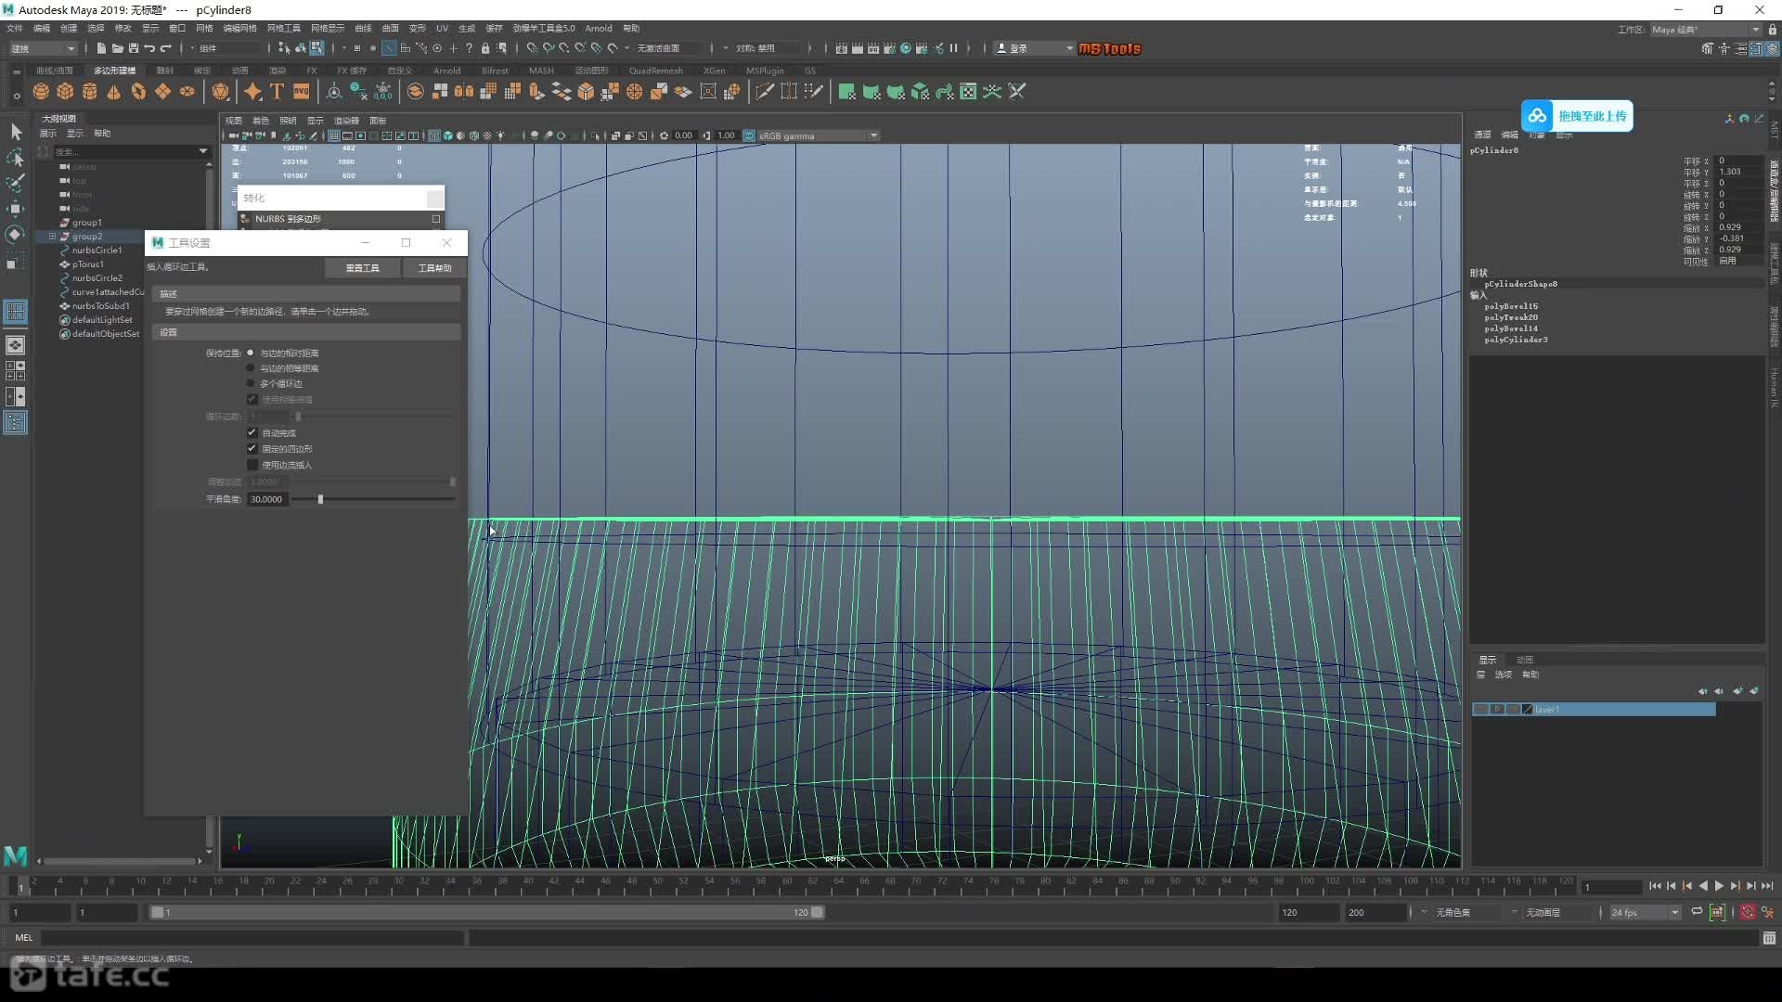1782x1002 pixels.
Task: Select the second radio option under 保持位置
Action: [x=251, y=368]
